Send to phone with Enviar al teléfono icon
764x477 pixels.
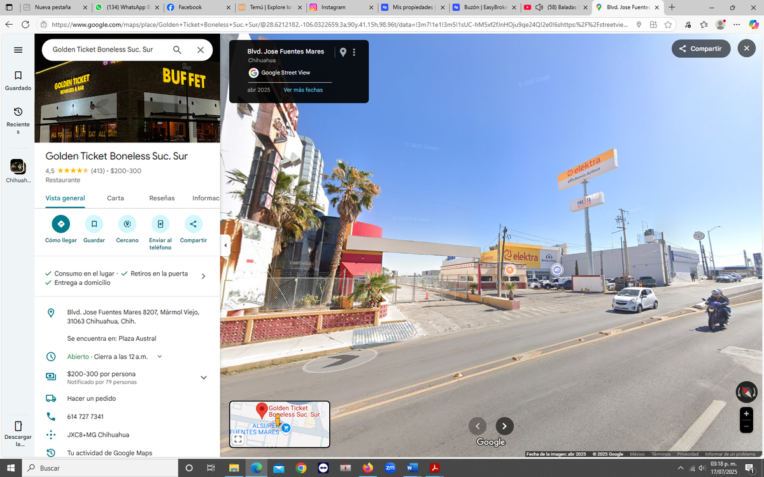(160, 224)
